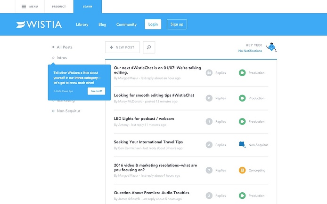The width and height of the screenshot is (327, 204).
Task: Click Replies label on LED Lights row
Action: click(221, 122)
